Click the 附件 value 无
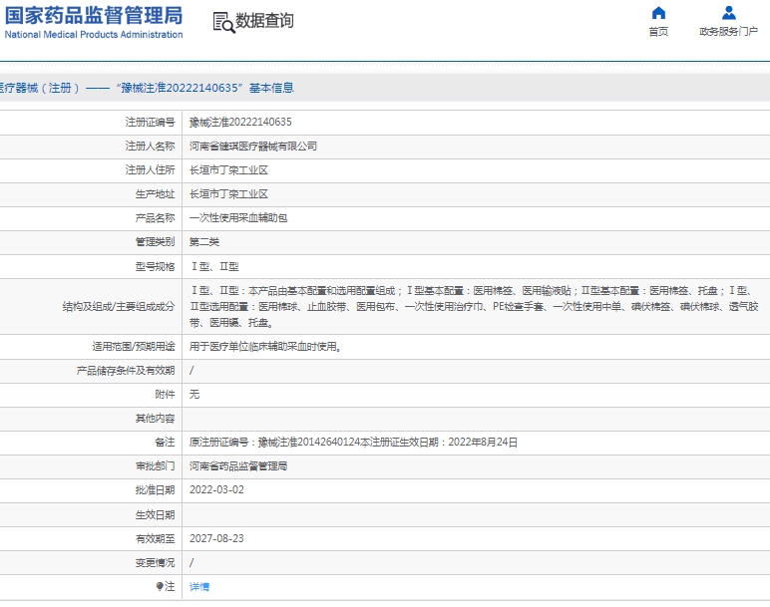This screenshot has height=607, width=770. (x=194, y=395)
